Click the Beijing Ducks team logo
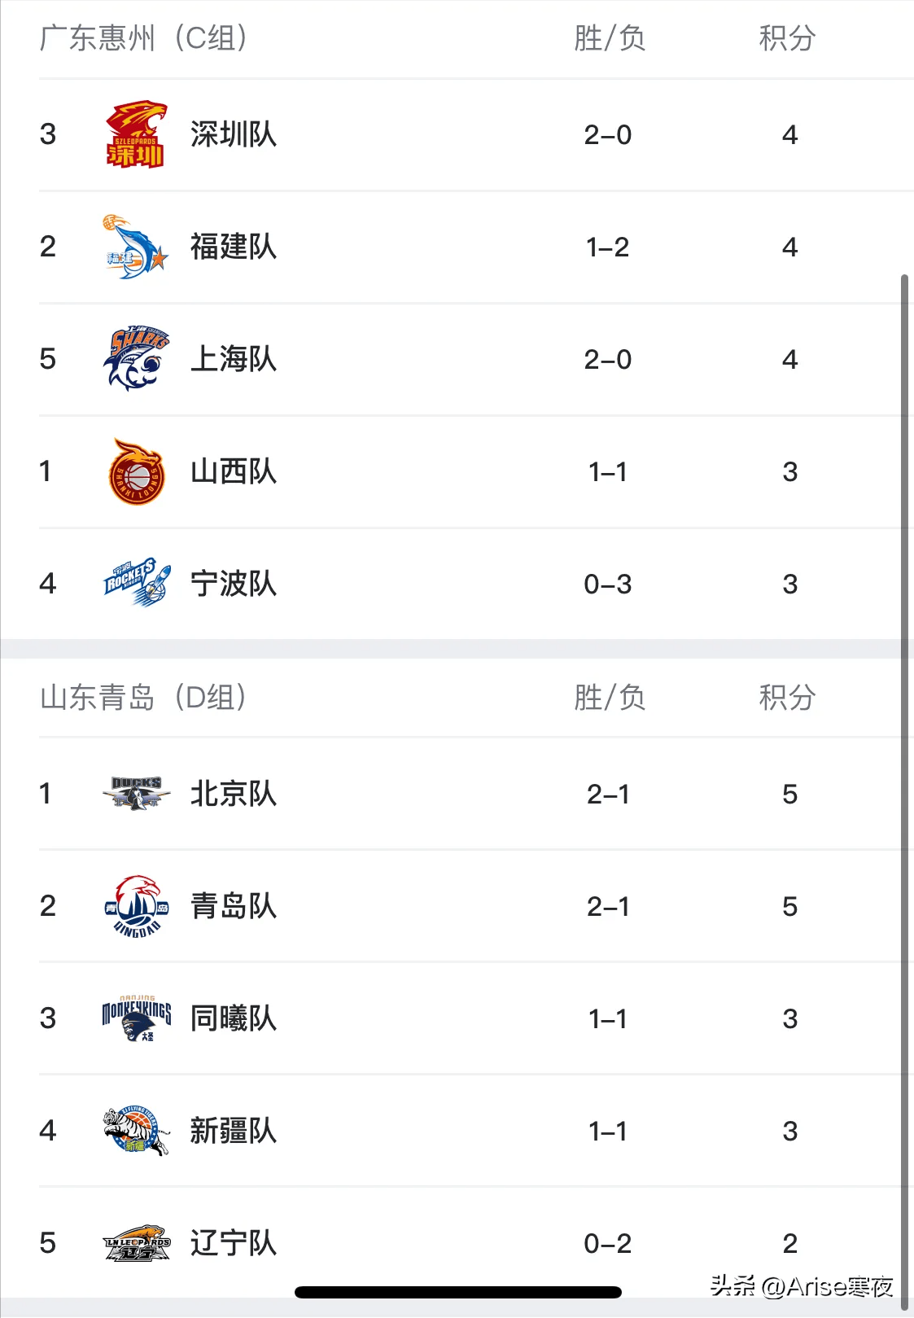Image resolution: width=914 pixels, height=1318 pixels. 136,793
